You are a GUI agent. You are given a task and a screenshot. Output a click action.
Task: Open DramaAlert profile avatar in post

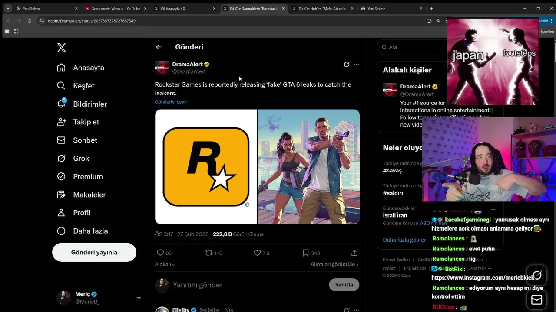pyautogui.click(x=162, y=68)
